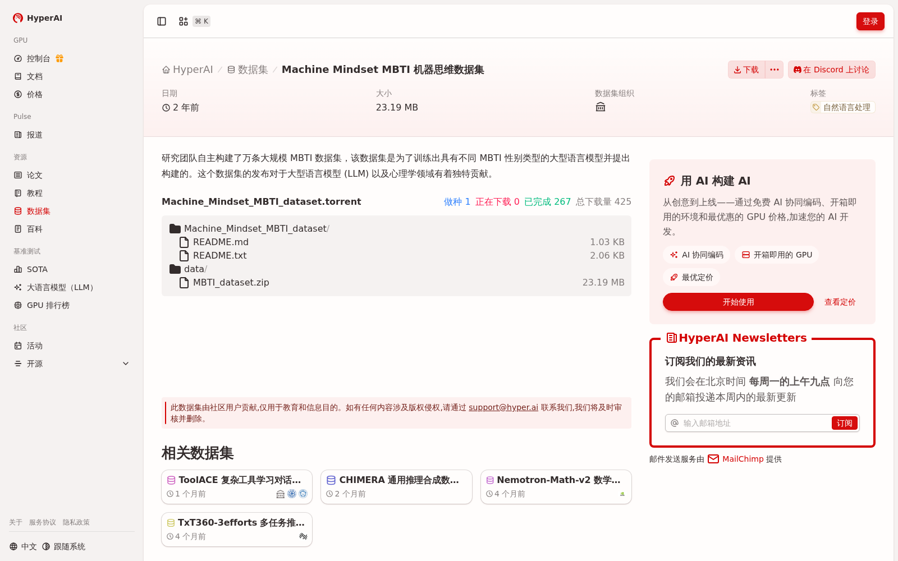898x561 pixels.
Task: Open the three-dot more options menu
Action: pos(775,70)
